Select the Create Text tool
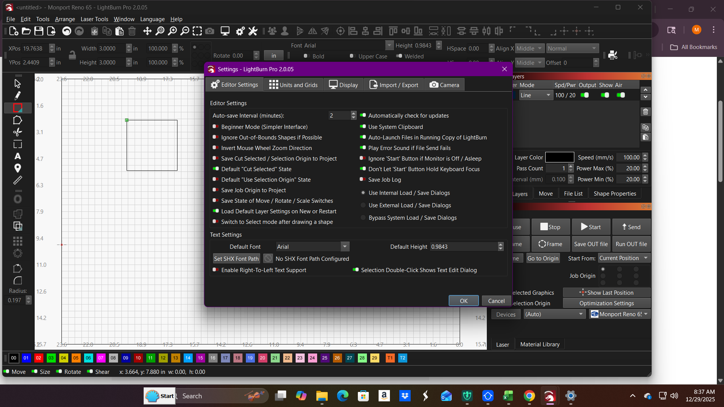The height and width of the screenshot is (407, 724). click(17, 156)
